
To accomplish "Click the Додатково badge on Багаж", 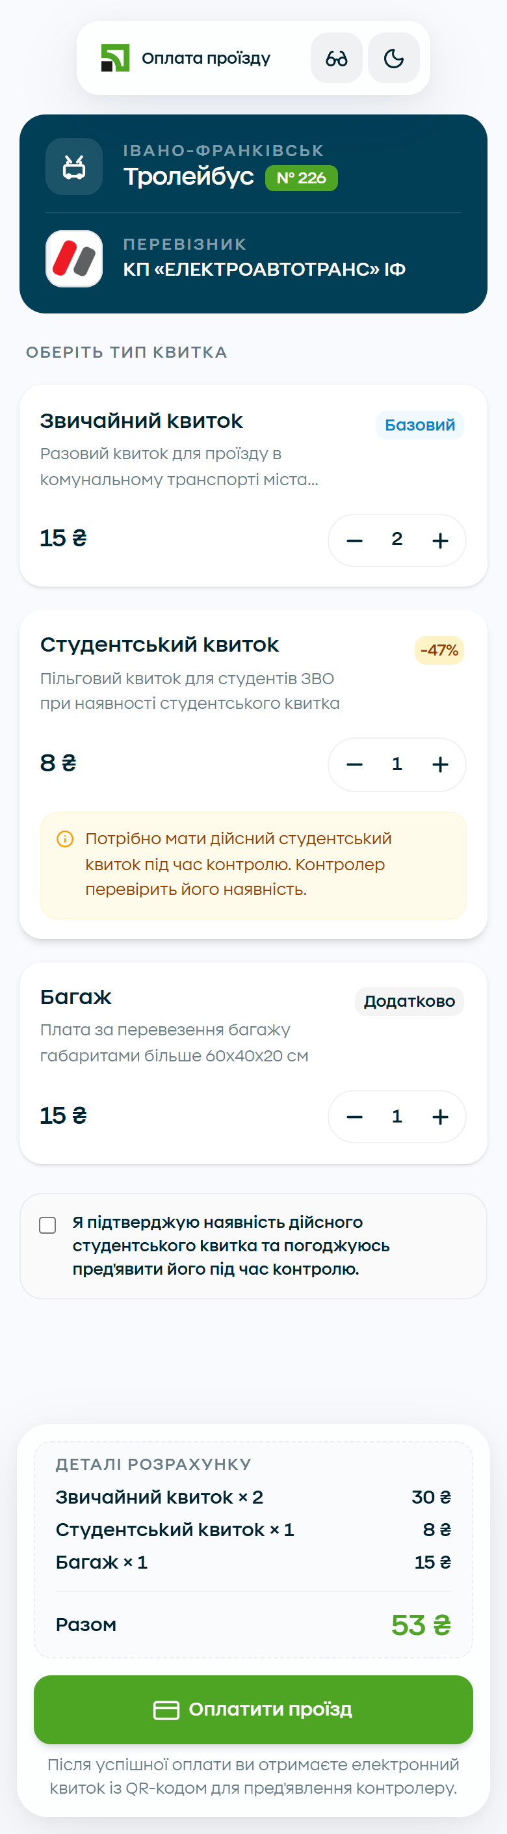I will click(409, 1001).
